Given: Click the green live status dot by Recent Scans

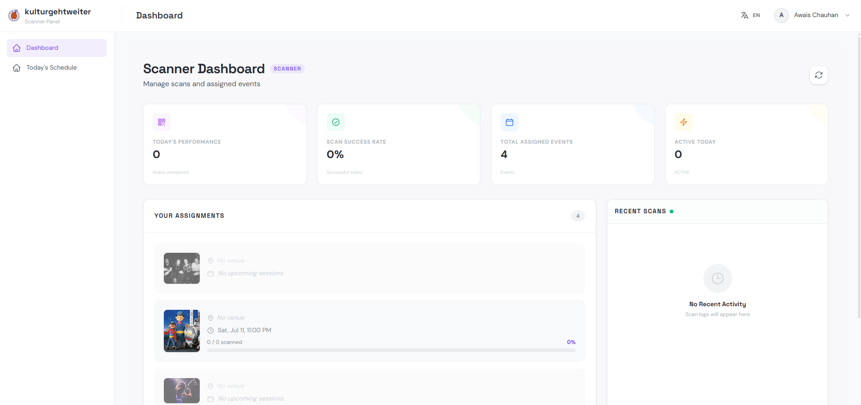Looking at the screenshot, I should [x=672, y=211].
